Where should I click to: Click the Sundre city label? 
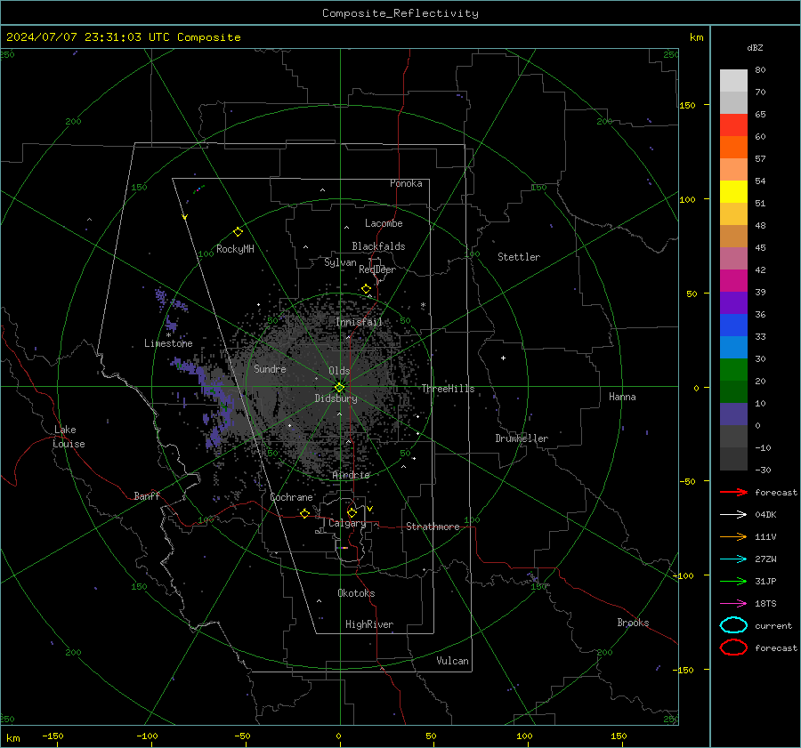[270, 368]
